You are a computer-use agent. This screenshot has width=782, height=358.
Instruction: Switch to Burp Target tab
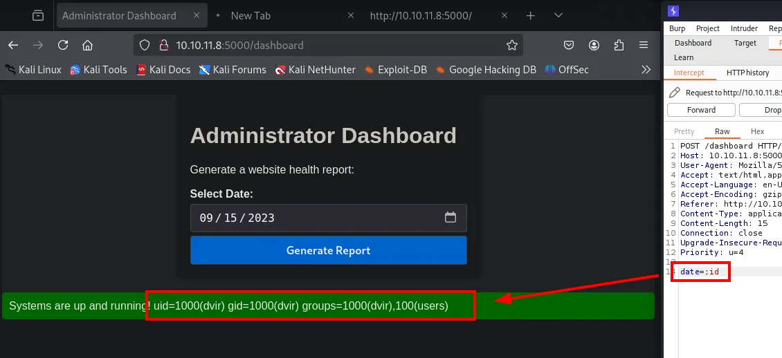click(x=745, y=43)
